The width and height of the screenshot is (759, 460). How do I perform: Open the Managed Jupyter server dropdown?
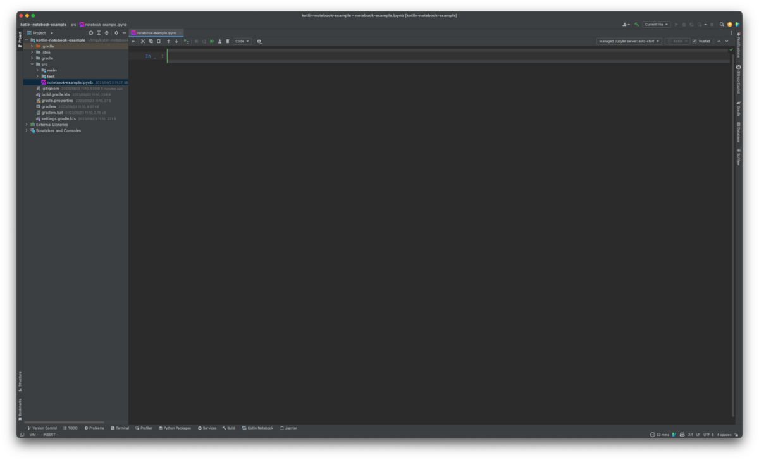(629, 40)
